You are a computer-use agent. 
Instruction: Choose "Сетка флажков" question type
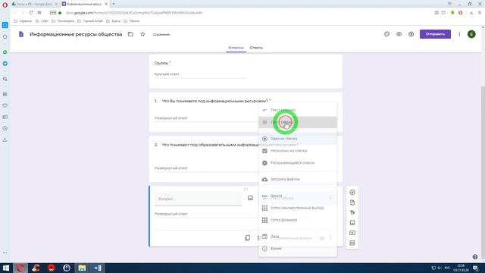click(x=298, y=220)
